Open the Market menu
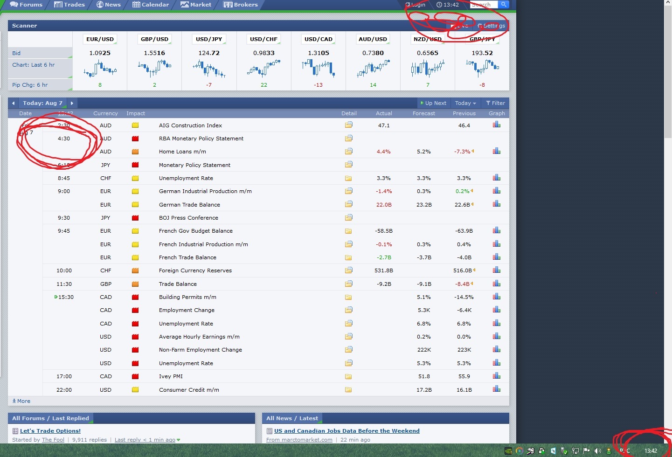672x457 pixels. coord(196,5)
